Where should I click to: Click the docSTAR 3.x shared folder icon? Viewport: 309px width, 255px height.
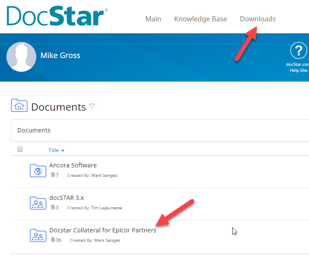click(x=38, y=203)
